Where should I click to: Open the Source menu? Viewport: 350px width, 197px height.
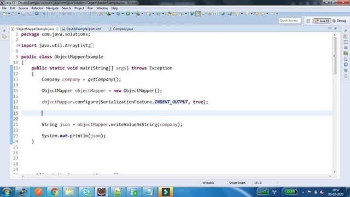click(x=23, y=8)
